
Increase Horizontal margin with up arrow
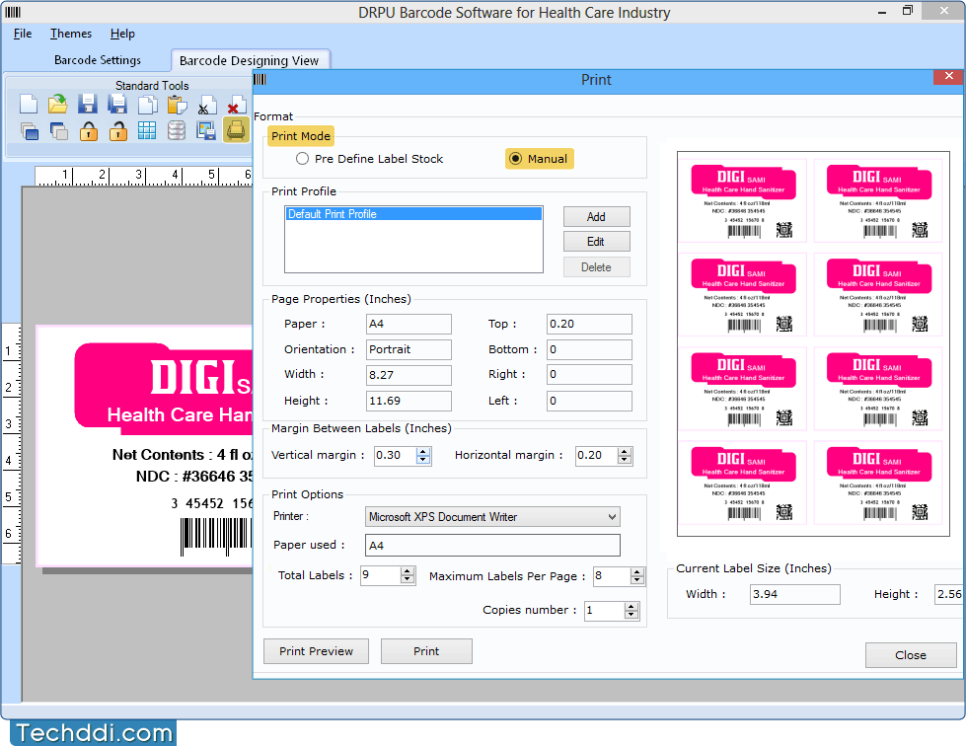tap(625, 452)
